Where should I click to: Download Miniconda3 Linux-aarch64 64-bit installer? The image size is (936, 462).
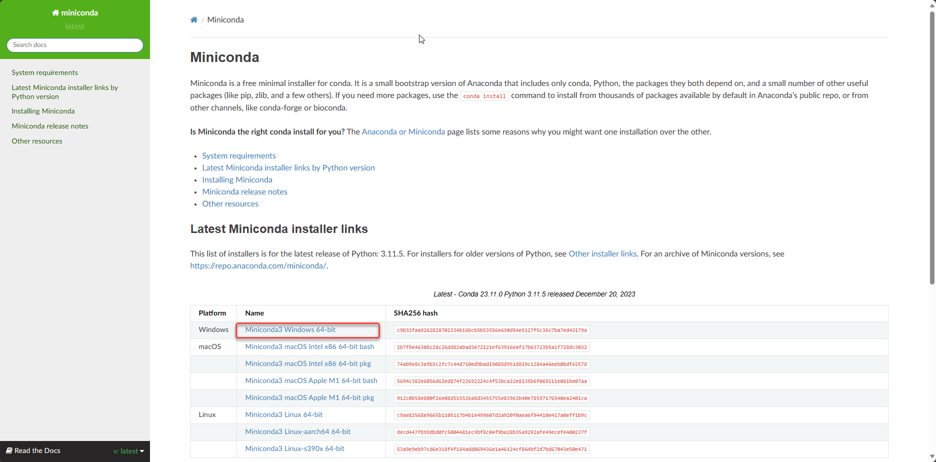pos(298,431)
